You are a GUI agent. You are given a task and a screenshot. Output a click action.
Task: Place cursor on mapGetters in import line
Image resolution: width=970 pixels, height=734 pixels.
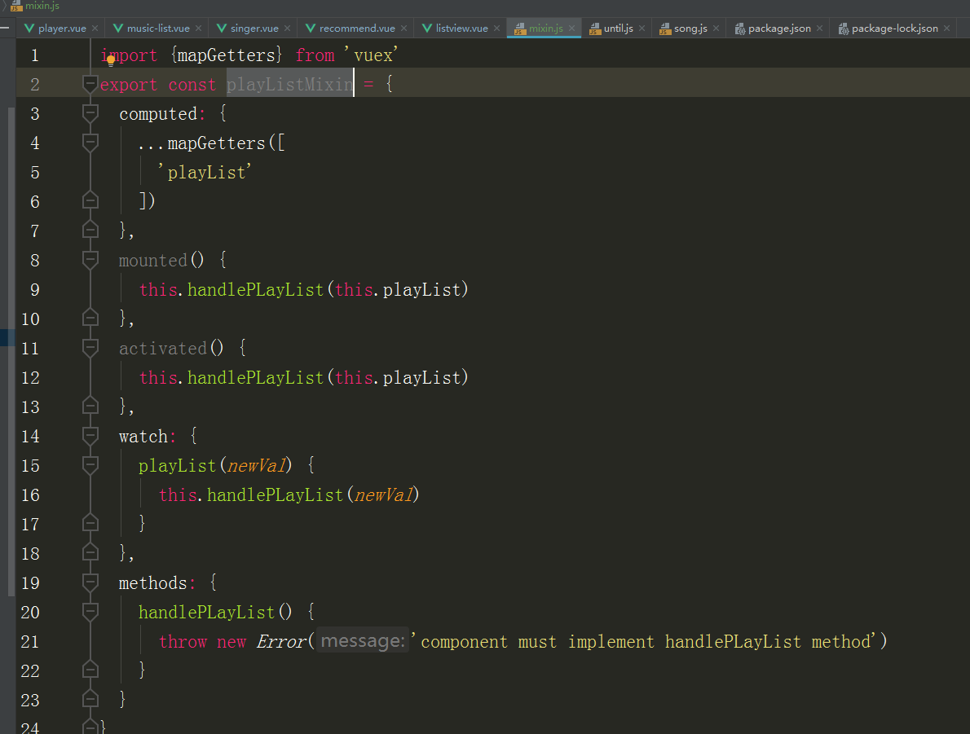click(226, 55)
